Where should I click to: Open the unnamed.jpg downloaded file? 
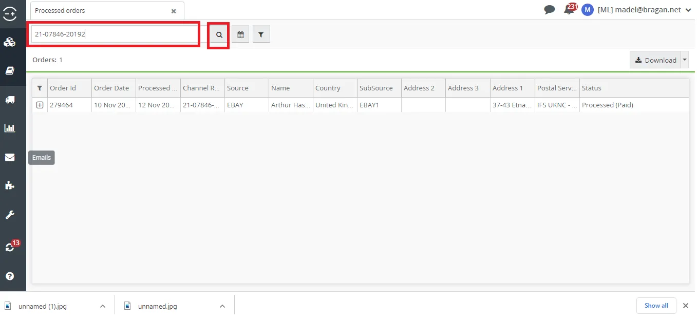[x=157, y=306]
